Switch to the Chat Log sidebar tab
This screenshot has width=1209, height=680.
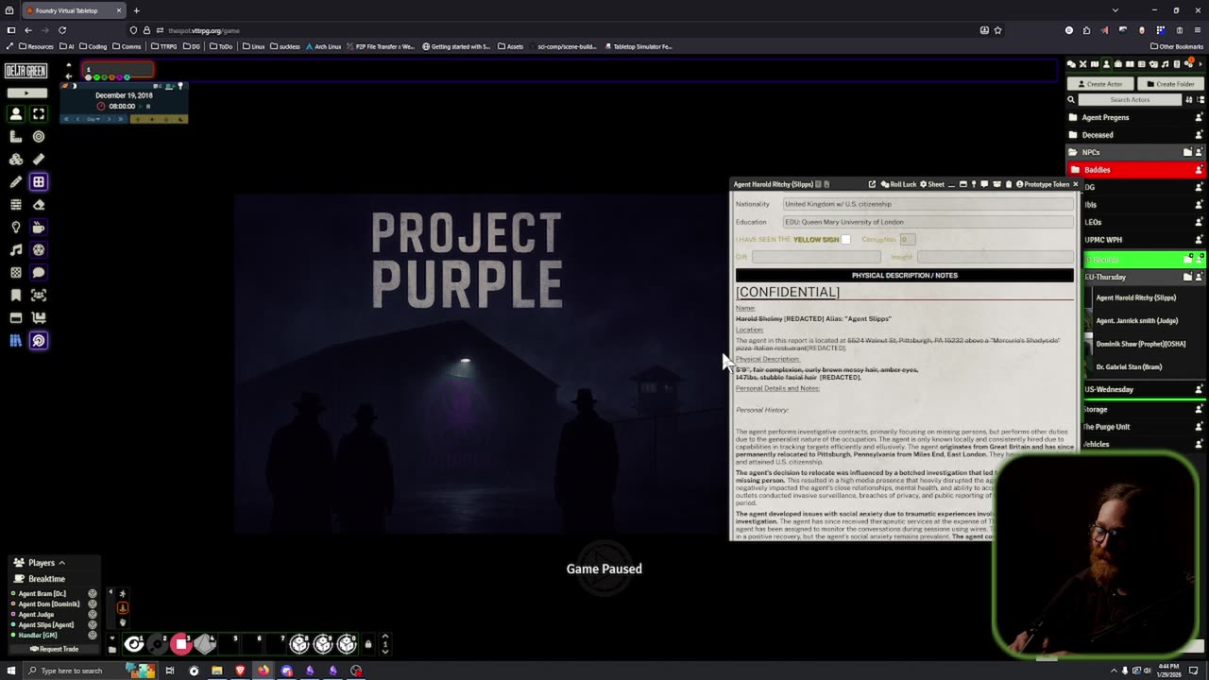1071,64
